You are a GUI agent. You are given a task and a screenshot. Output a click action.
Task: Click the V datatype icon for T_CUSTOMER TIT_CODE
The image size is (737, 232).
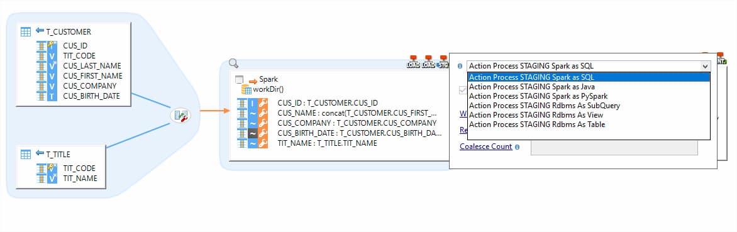(x=52, y=56)
